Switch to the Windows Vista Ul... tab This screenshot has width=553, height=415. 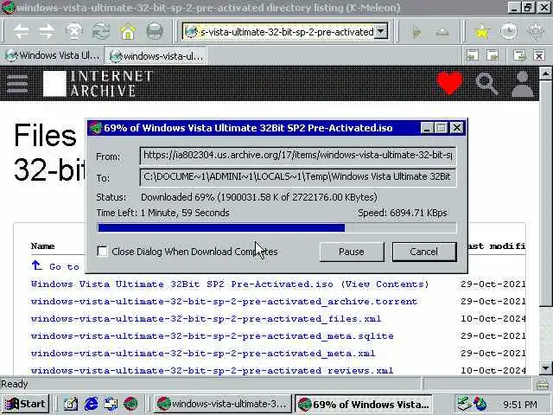(53, 55)
